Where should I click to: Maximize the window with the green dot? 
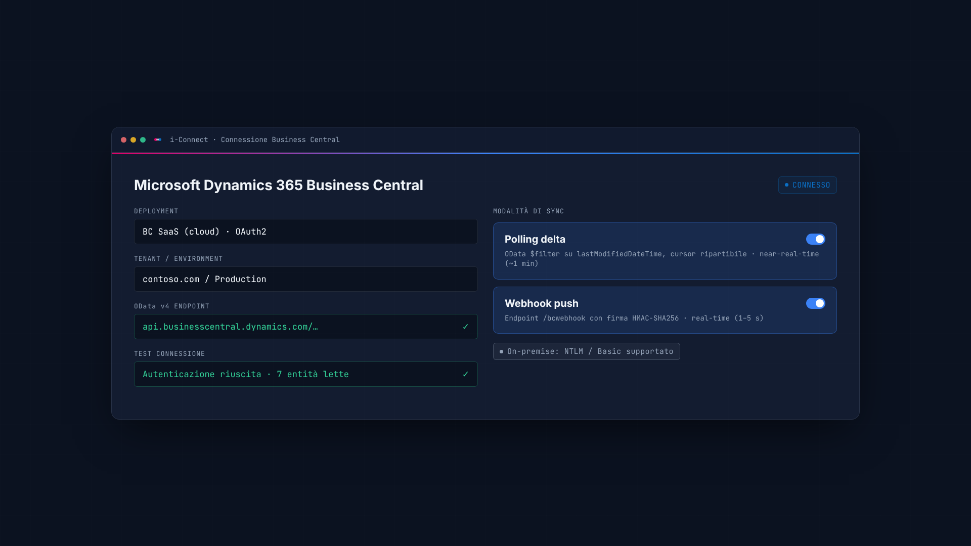[143, 140]
